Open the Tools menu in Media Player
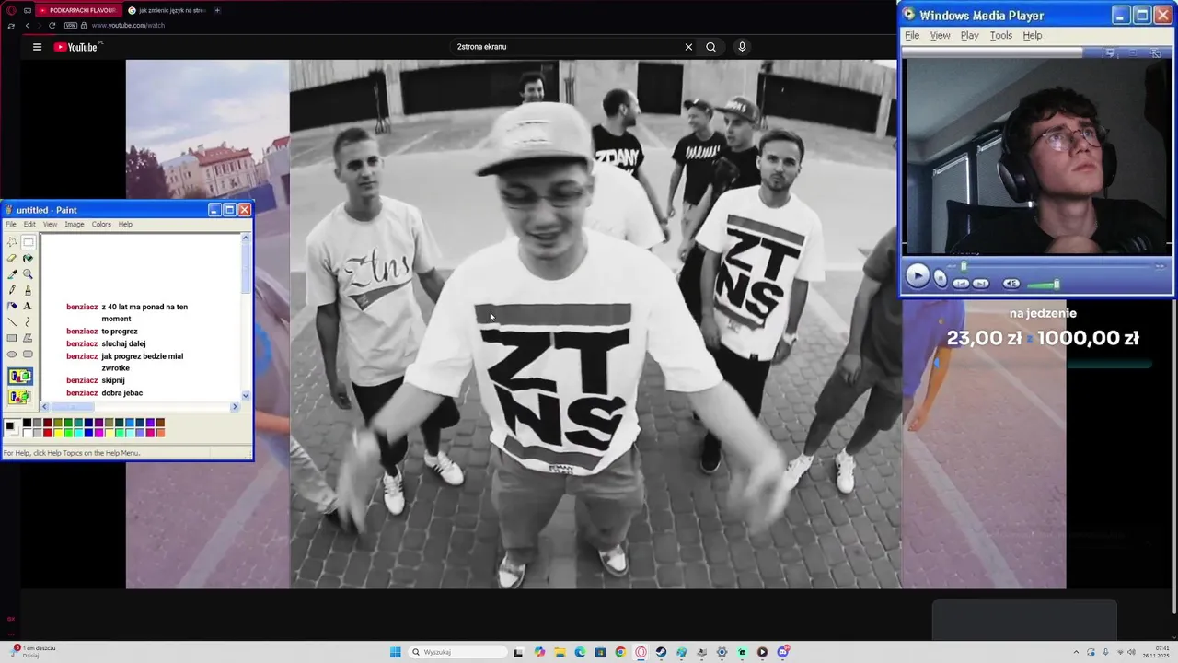The image size is (1178, 663). click(x=1001, y=35)
